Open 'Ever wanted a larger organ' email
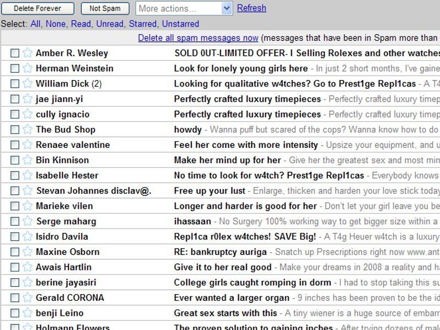The height and width of the screenshot is (330, 440). pyautogui.click(x=232, y=297)
